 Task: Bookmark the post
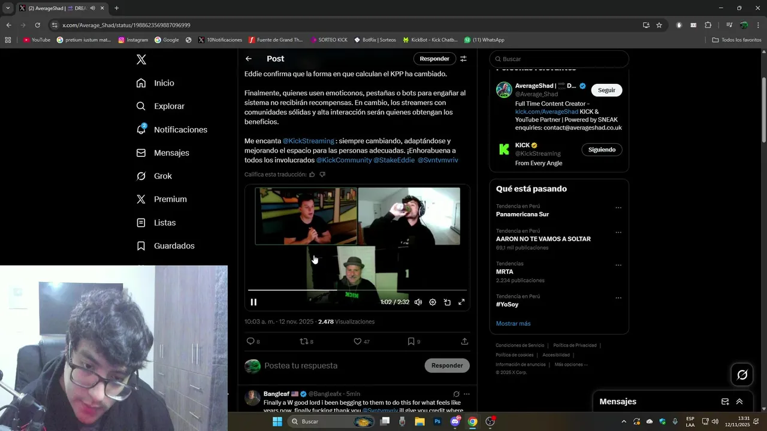click(x=413, y=341)
